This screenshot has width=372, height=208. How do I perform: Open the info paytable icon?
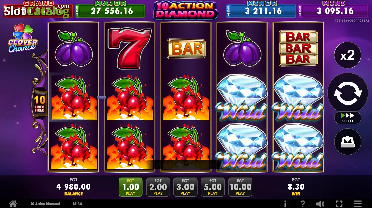[285, 204]
